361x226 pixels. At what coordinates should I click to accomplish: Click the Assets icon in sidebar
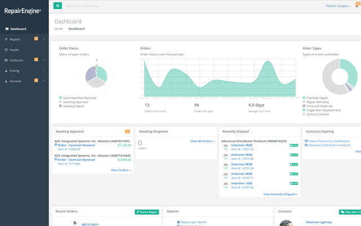(x=6, y=50)
